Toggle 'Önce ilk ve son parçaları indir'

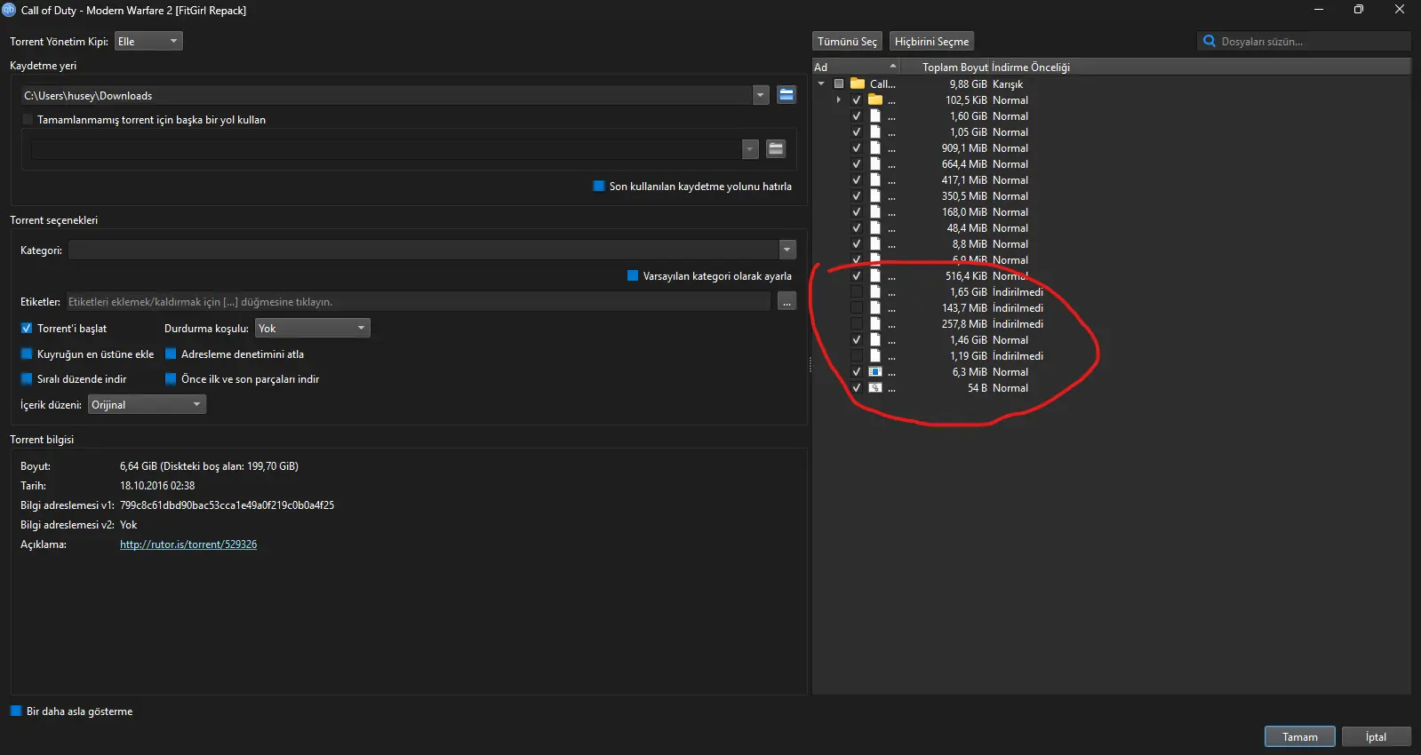coord(171,378)
